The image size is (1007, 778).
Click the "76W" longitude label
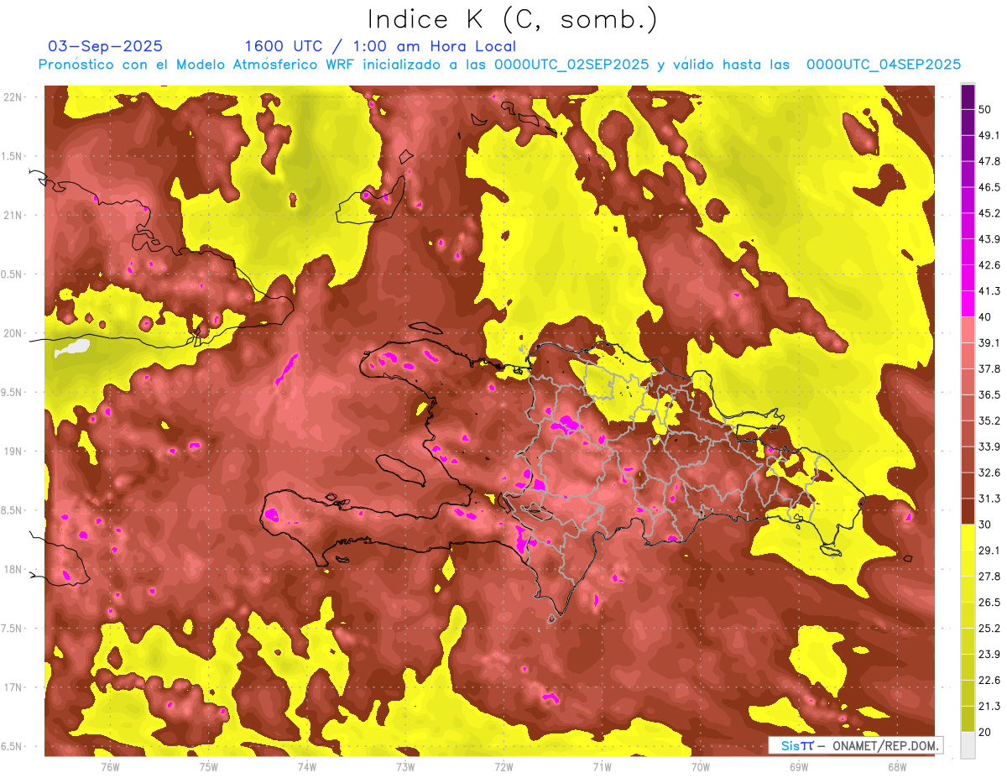pos(110,765)
